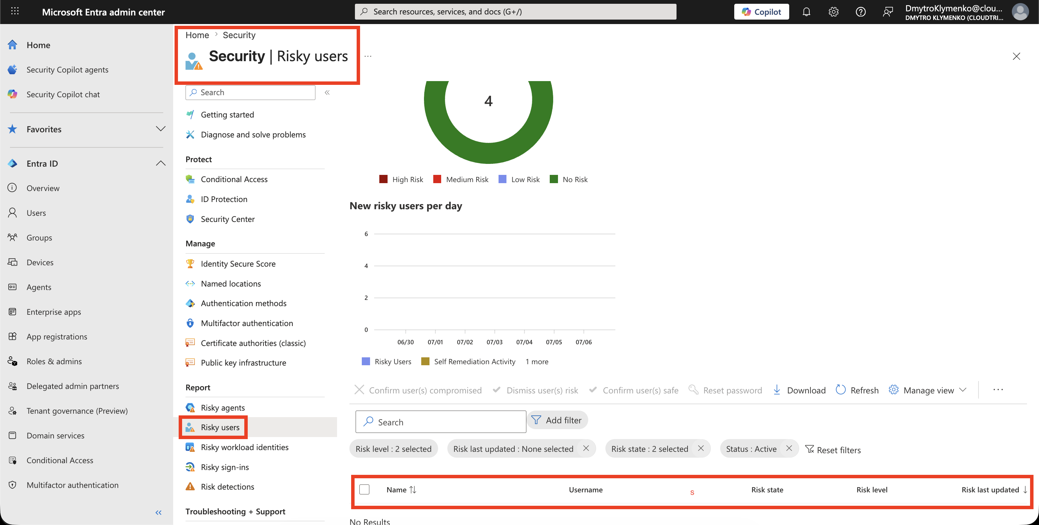Click the Download button
The width and height of the screenshot is (1039, 525).
click(799, 390)
